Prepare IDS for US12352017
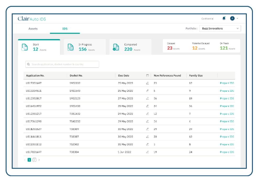262x186 pixels. (227, 99)
